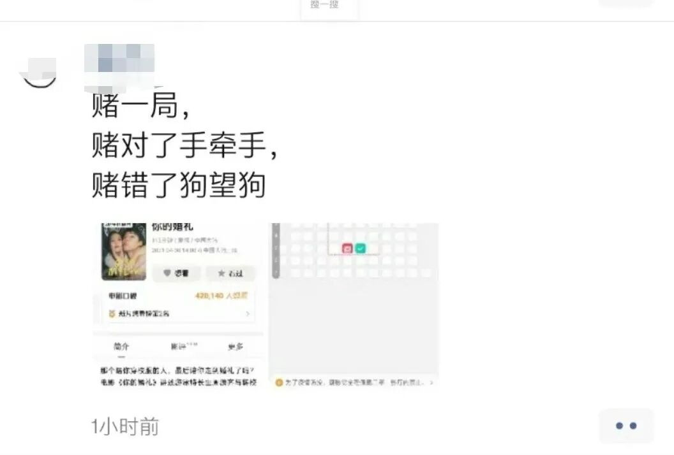Expand the box office ranking row chevron
The height and width of the screenshot is (455, 674).
pos(248,314)
